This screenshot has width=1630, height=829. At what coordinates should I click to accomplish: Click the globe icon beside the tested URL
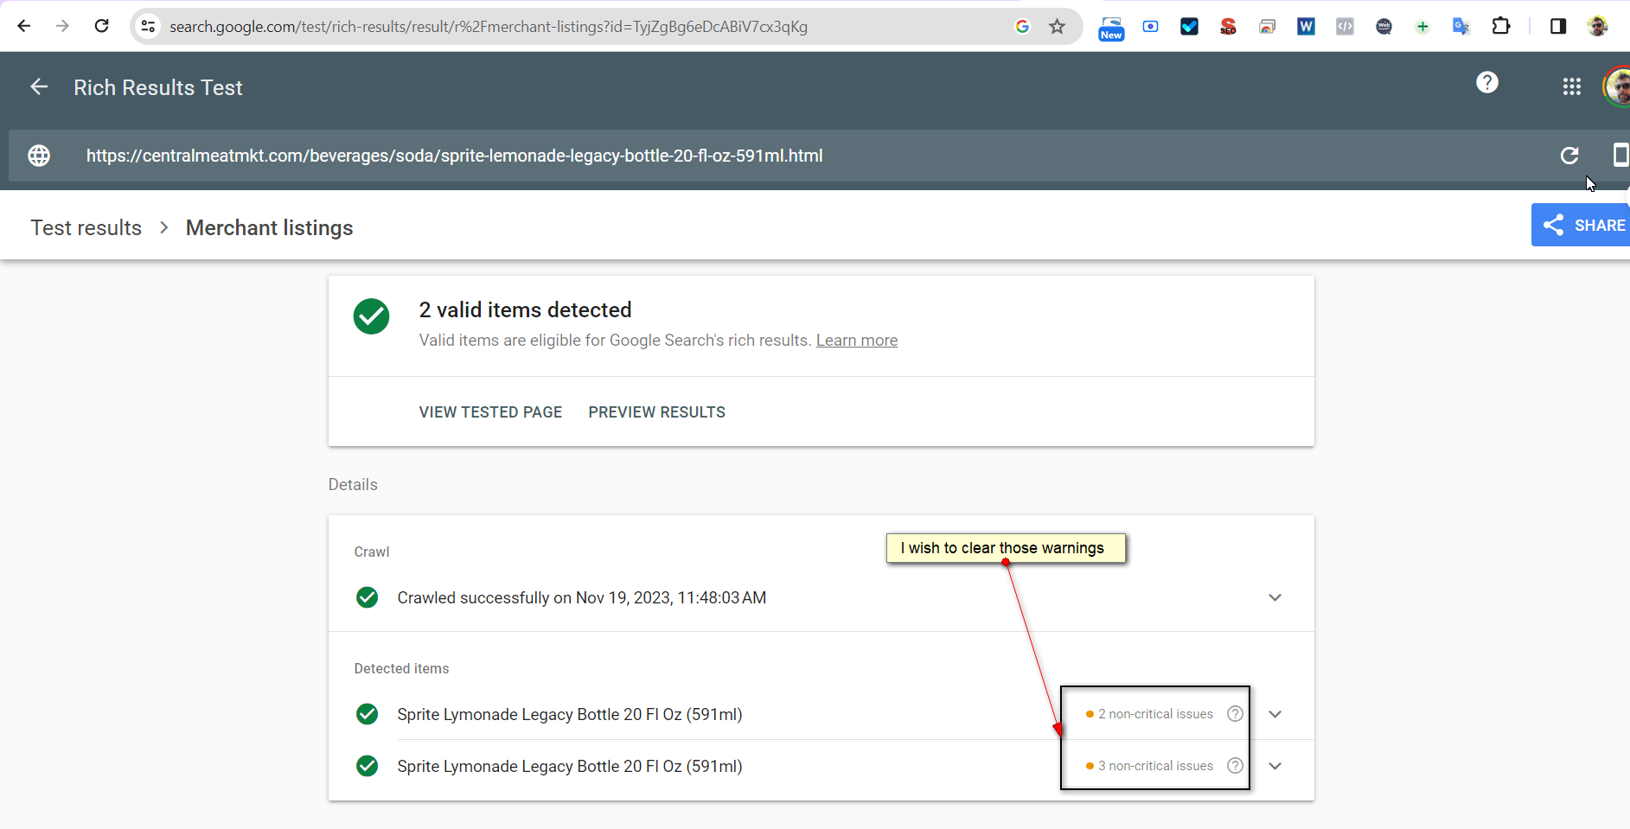39,156
